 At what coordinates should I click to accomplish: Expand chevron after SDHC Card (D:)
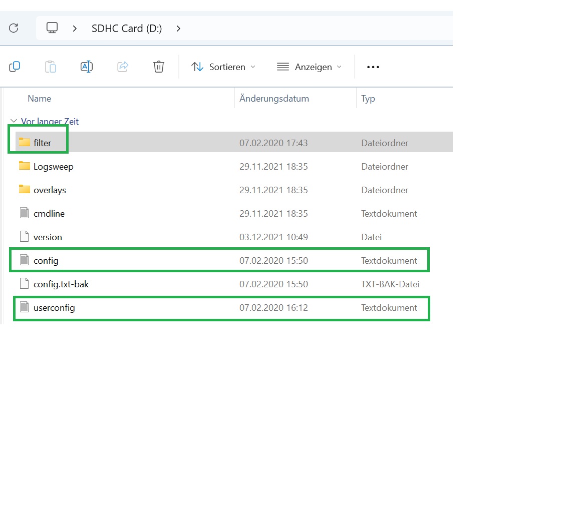pyautogui.click(x=178, y=29)
